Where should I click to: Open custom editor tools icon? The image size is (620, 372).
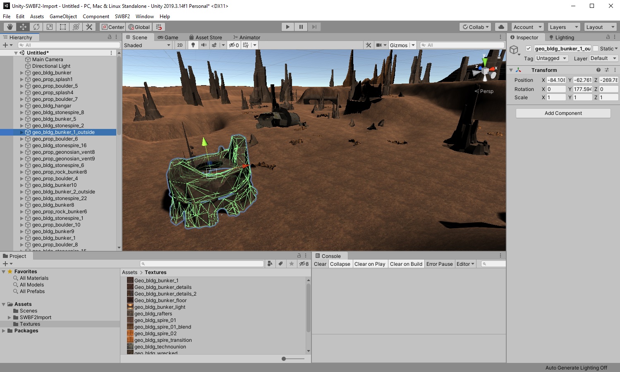point(89,27)
